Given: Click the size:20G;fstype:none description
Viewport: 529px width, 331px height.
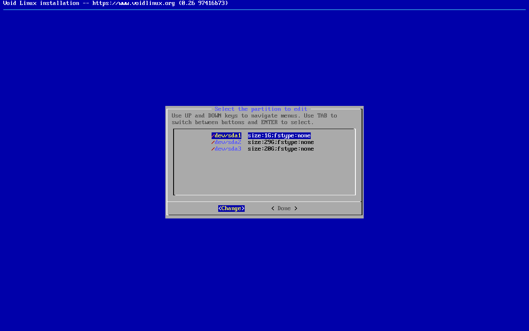Looking at the screenshot, I should 281,149.
